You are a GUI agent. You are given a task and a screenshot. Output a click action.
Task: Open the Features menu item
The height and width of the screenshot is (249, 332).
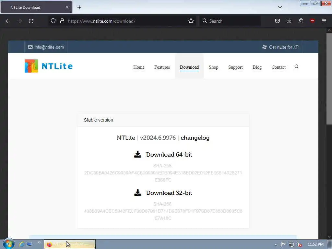click(x=162, y=67)
